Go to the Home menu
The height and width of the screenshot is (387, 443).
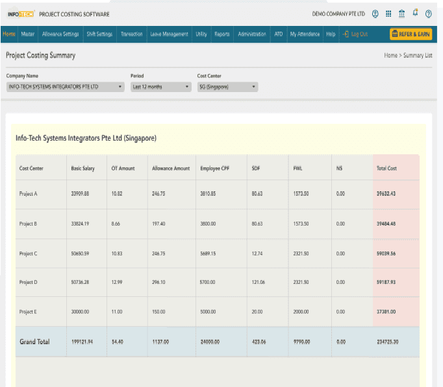[x=9, y=34]
